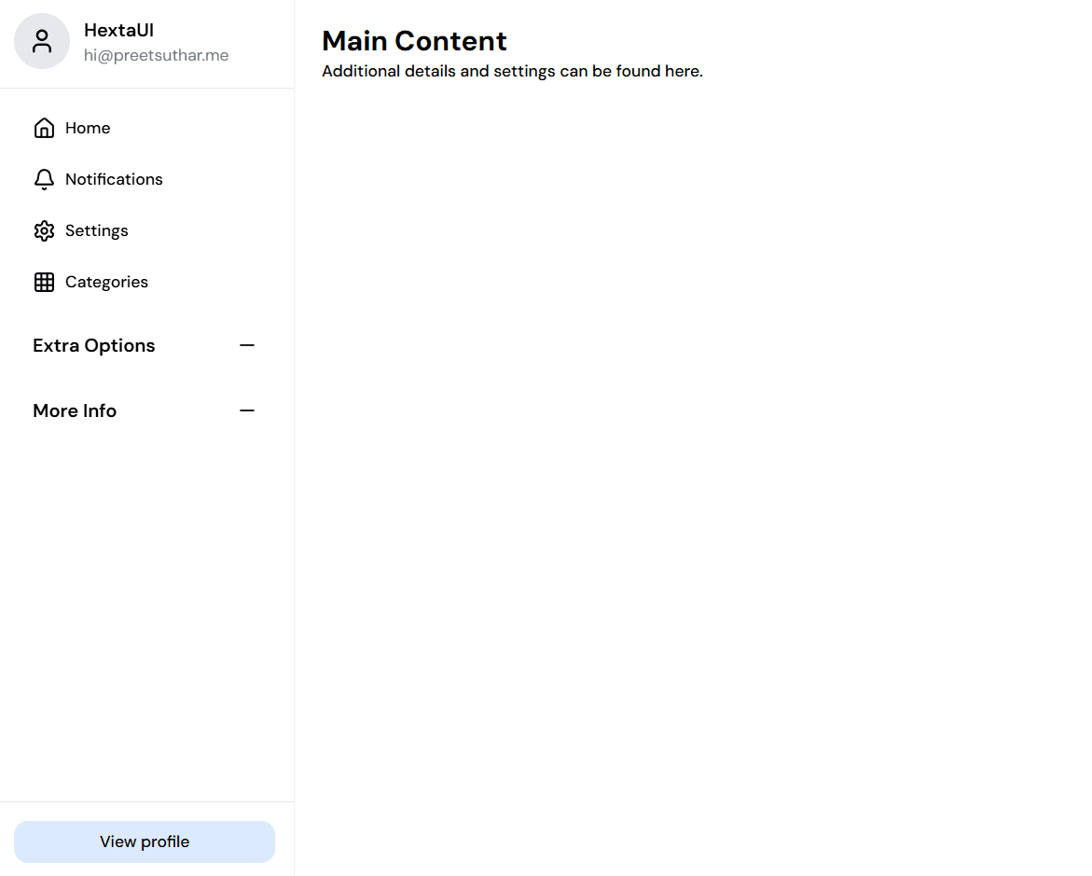Toggle the More Info section header
The width and height of the screenshot is (1092, 876).
[x=145, y=411]
